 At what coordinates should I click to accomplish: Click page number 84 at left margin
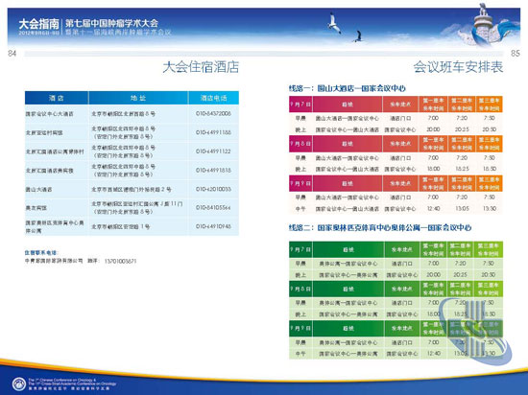click(12, 53)
